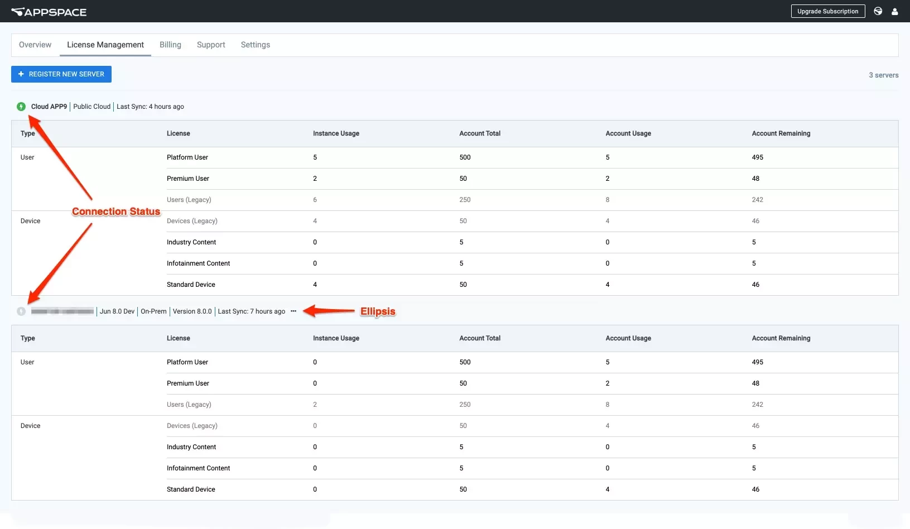
Task: Click the Upgrade Subscription button
Action: (828, 11)
